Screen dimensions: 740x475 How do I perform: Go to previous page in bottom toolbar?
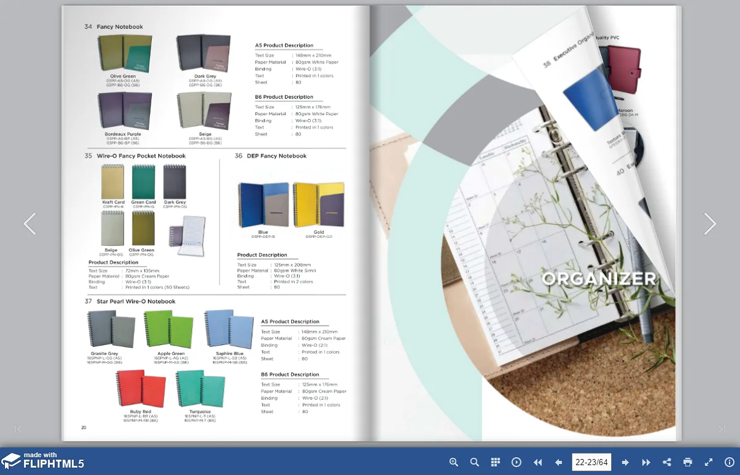[559, 462]
